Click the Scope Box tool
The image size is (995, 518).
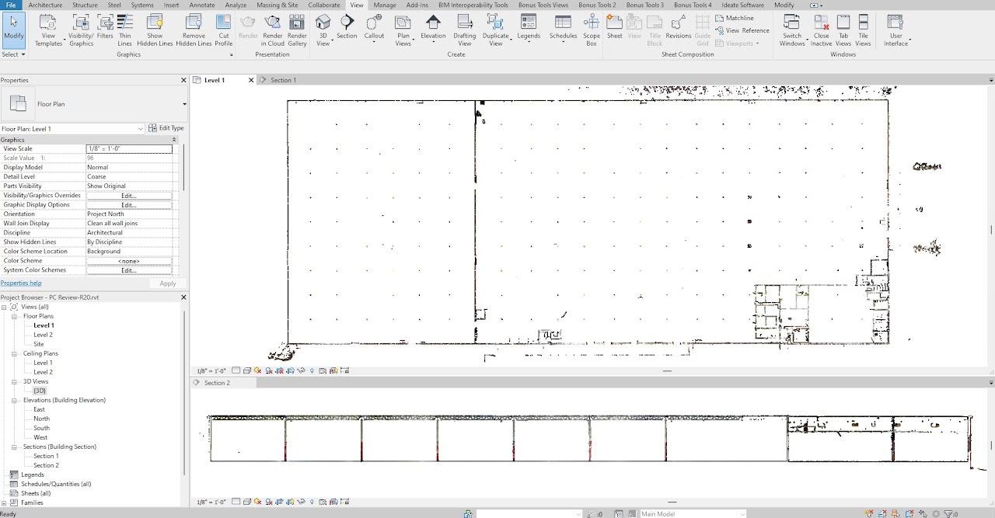coord(592,30)
